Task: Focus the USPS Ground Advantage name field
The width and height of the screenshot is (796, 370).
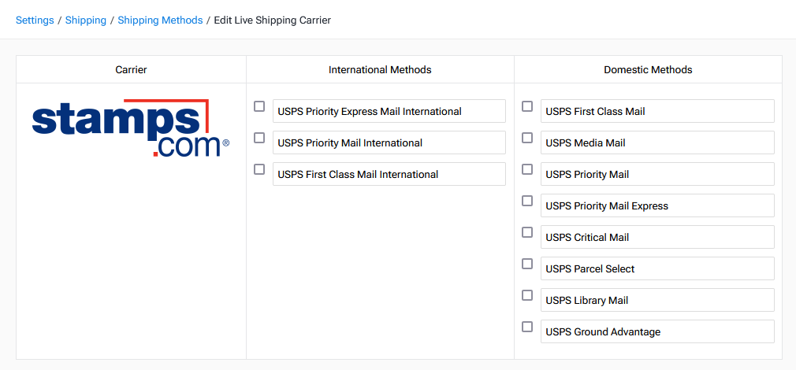Action: point(657,331)
